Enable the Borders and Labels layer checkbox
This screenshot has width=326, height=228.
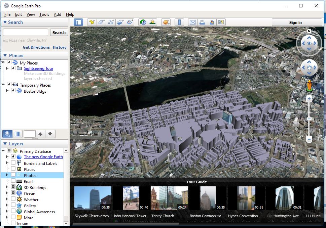[13, 163]
